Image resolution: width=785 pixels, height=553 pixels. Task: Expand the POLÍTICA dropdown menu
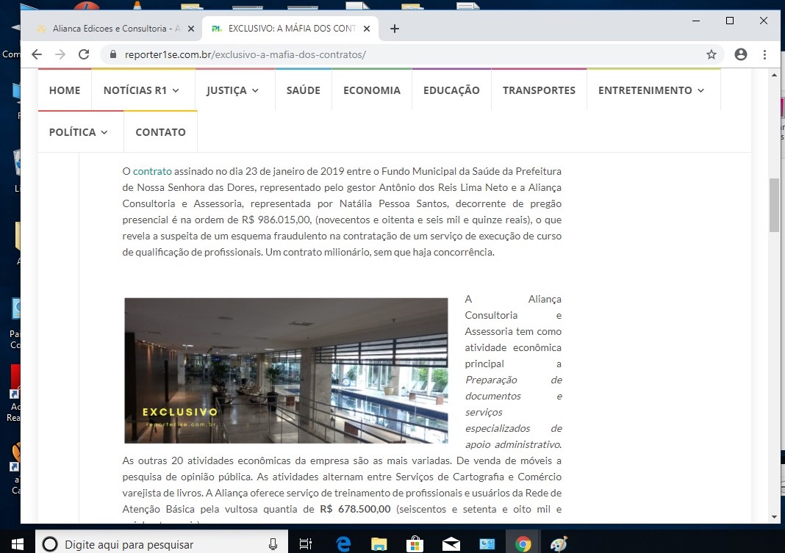79,132
